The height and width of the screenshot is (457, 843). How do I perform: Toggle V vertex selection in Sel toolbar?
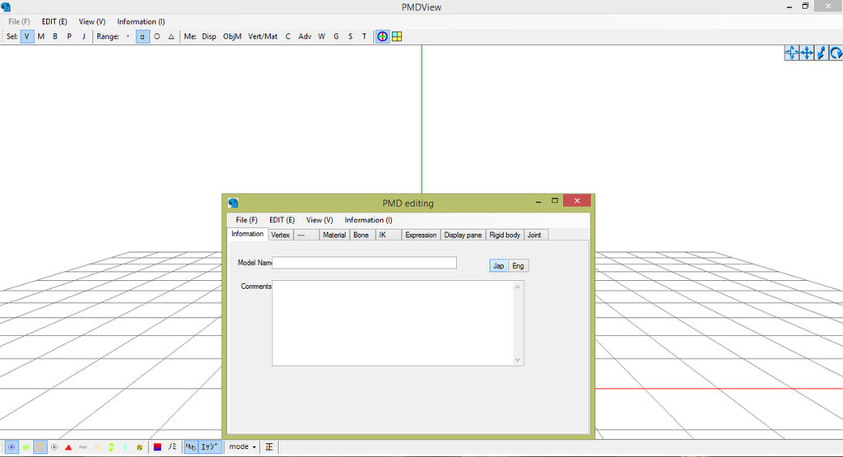point(27,36)
